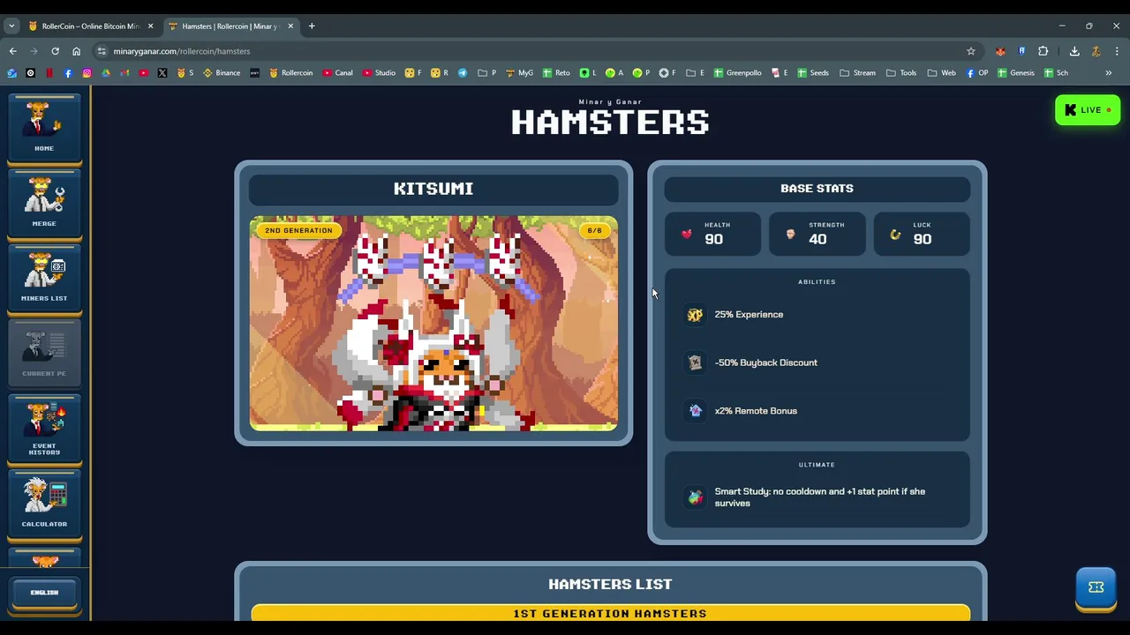Image resolution: width=1130 pixels, height=635 pixels.
Task: Click the green LIVE button
Action: pyautogui.click(x=1088, y=110)
